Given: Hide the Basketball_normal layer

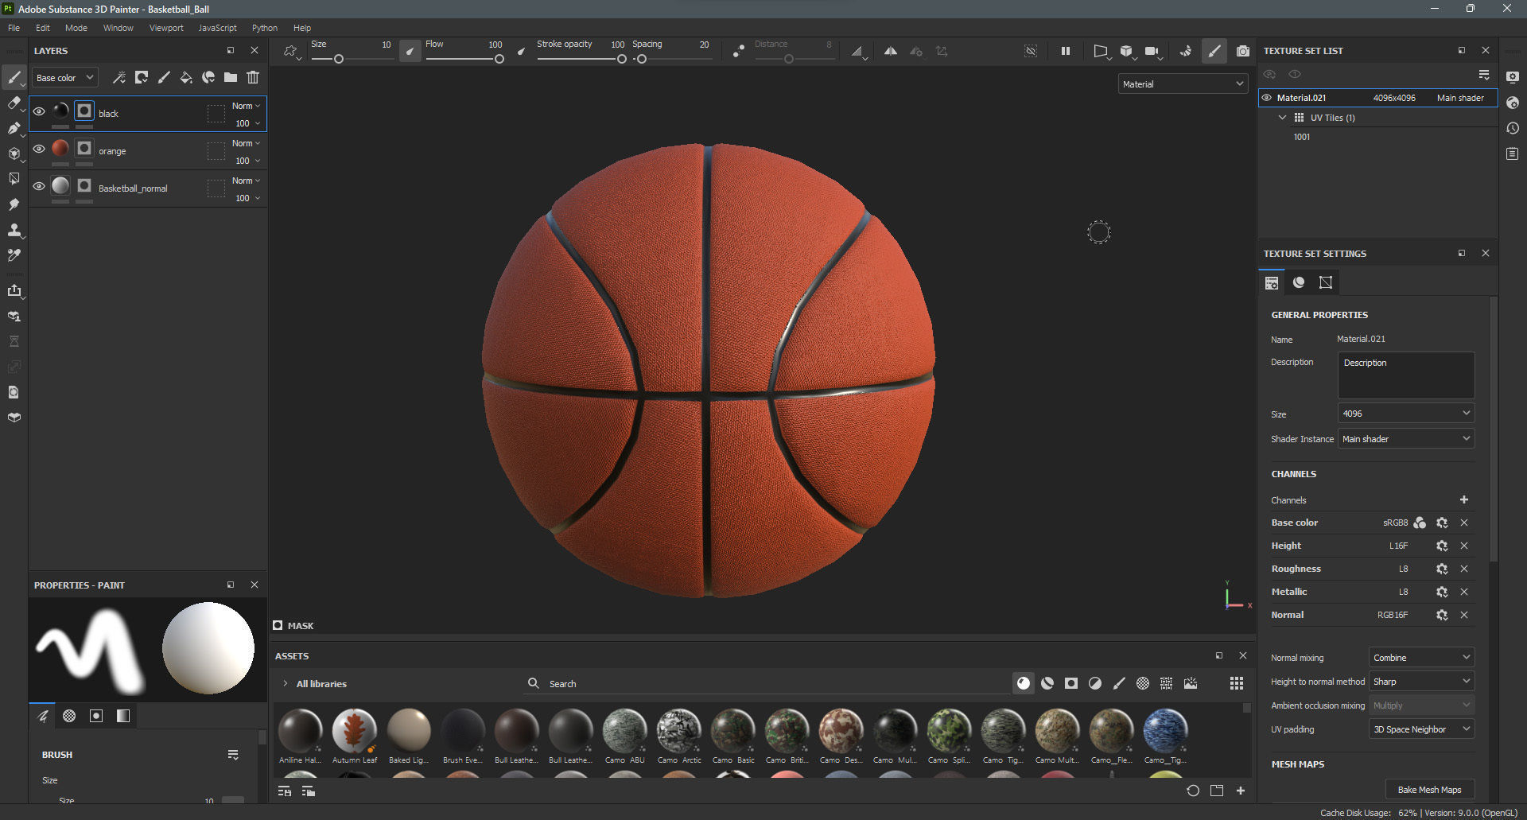Looking at the screenshot, I should coord(39,186).
